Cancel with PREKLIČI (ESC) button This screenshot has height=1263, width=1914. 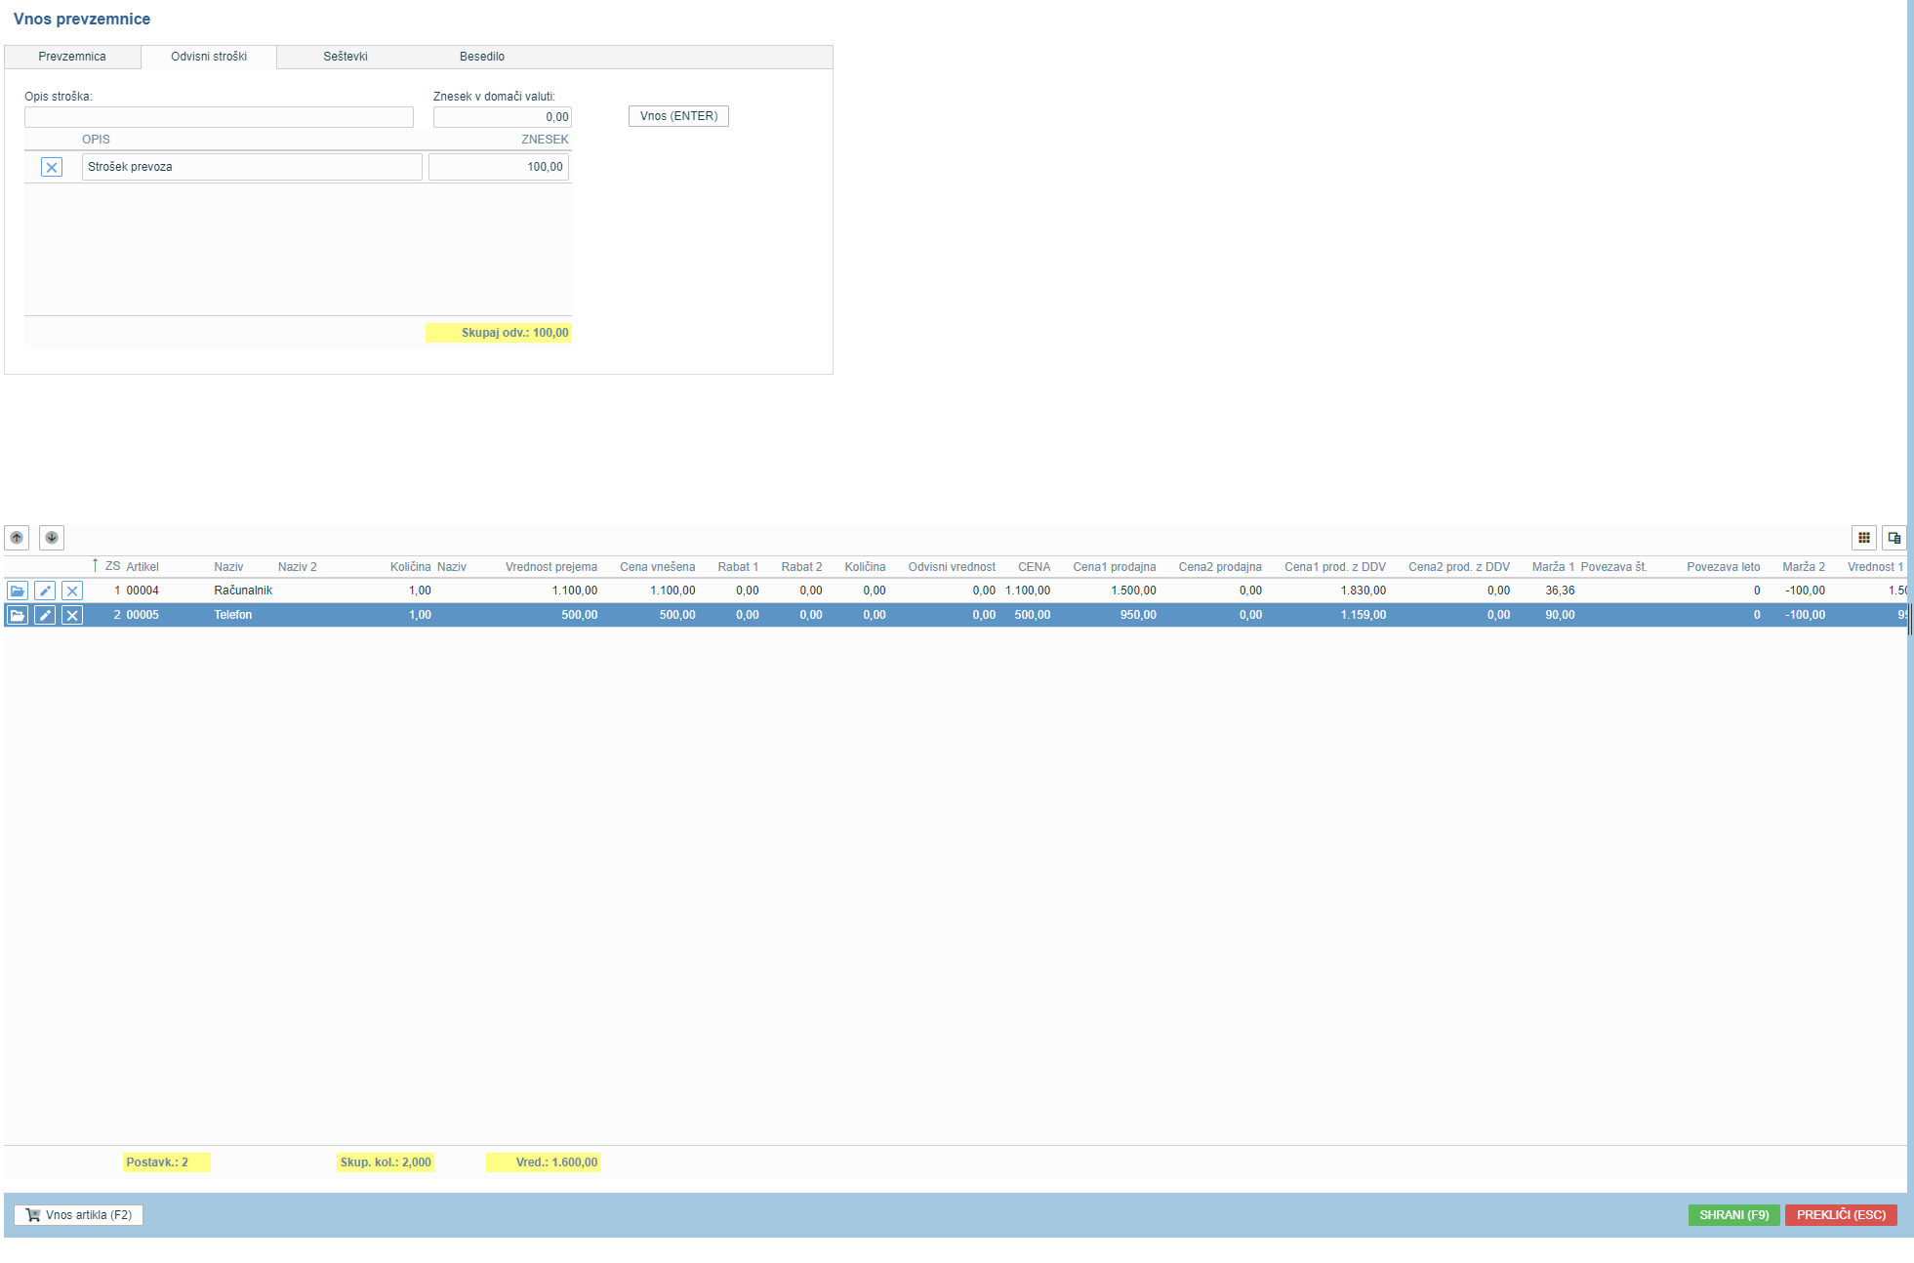pos(1841,1215)
